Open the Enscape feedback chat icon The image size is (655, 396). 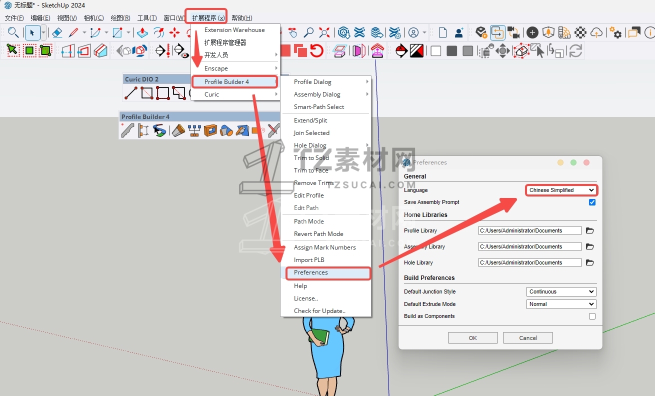[x=634, y=33]
